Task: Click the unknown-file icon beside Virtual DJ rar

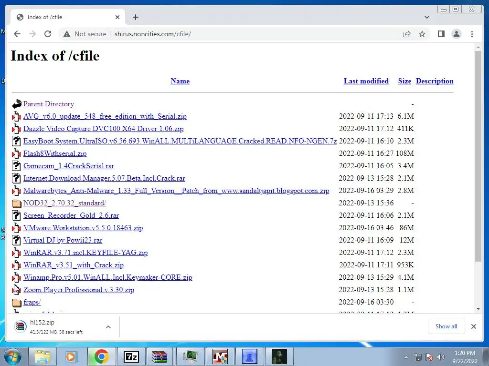Action: pos(16,240)
